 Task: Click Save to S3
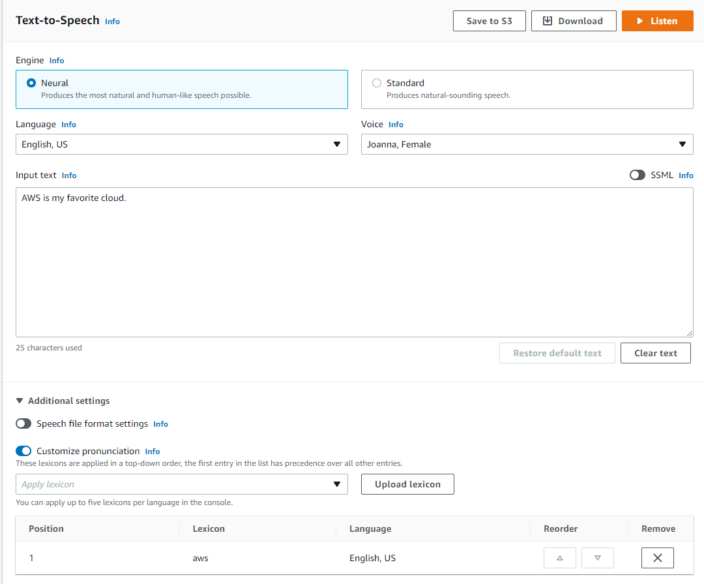(489, 21)
